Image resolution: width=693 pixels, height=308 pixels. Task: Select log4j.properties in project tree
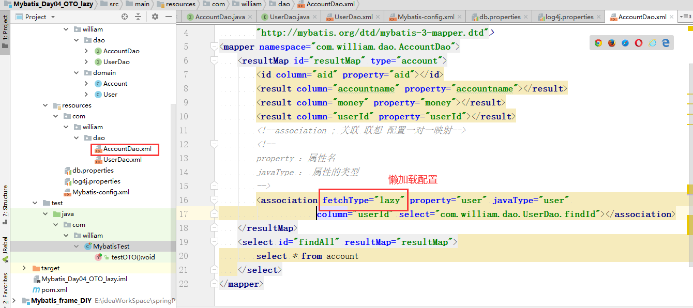pyautogui.click(x=92, y=181)
